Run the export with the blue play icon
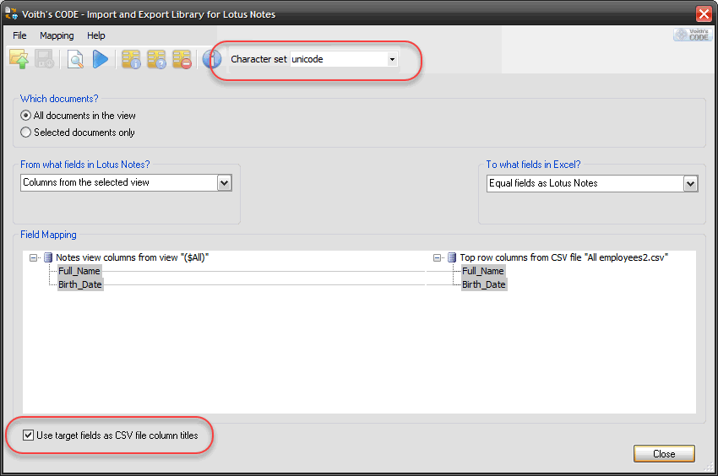This screenshot has height=476, width=718. [101, 59]
